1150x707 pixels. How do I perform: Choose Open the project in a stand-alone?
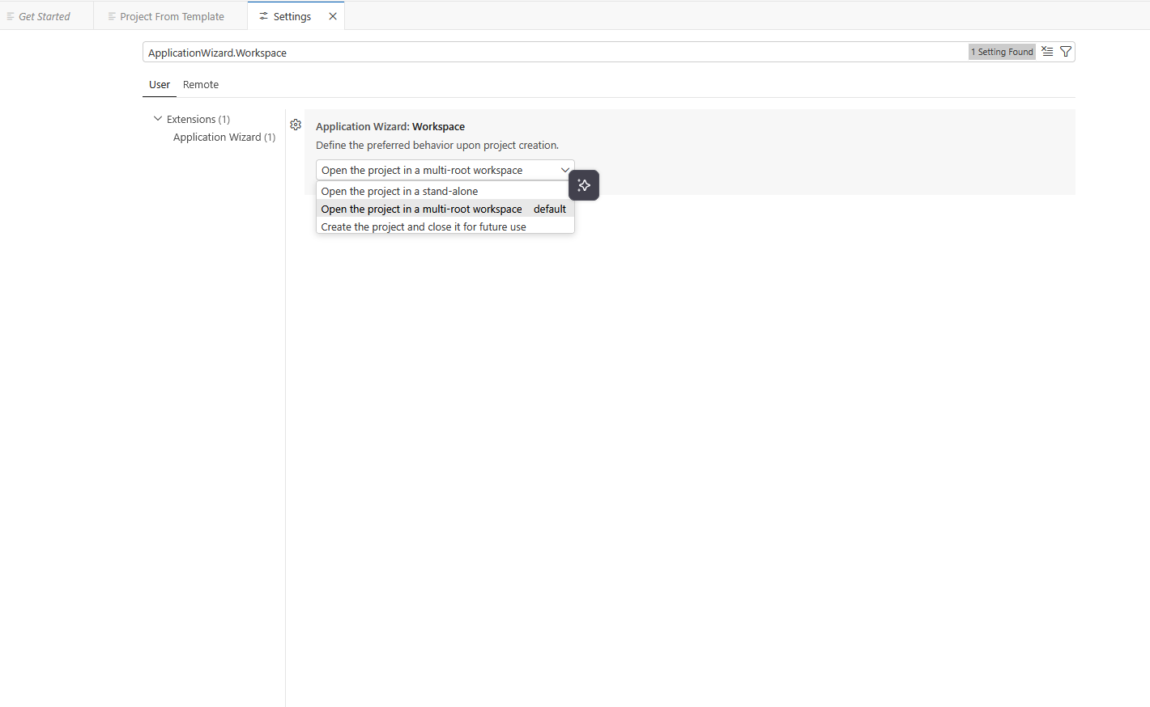click(x=445, y=191)
